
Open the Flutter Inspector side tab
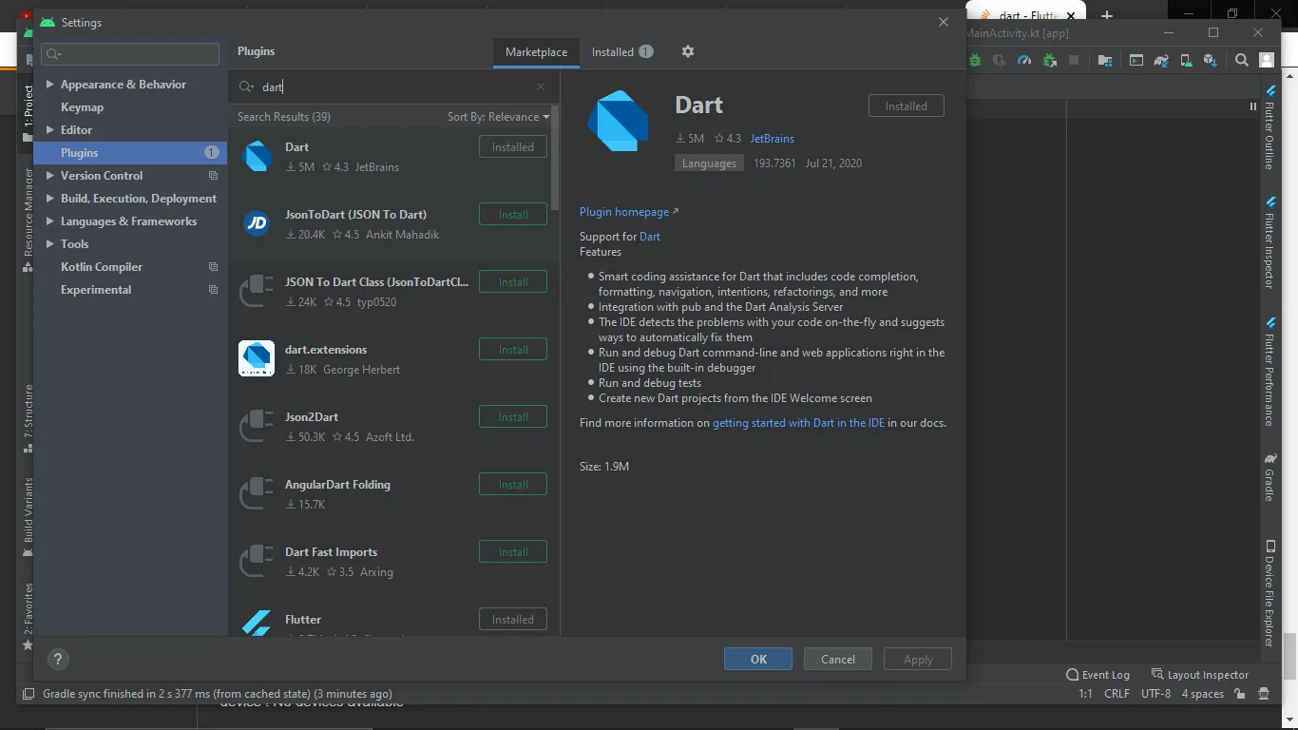1269,241
